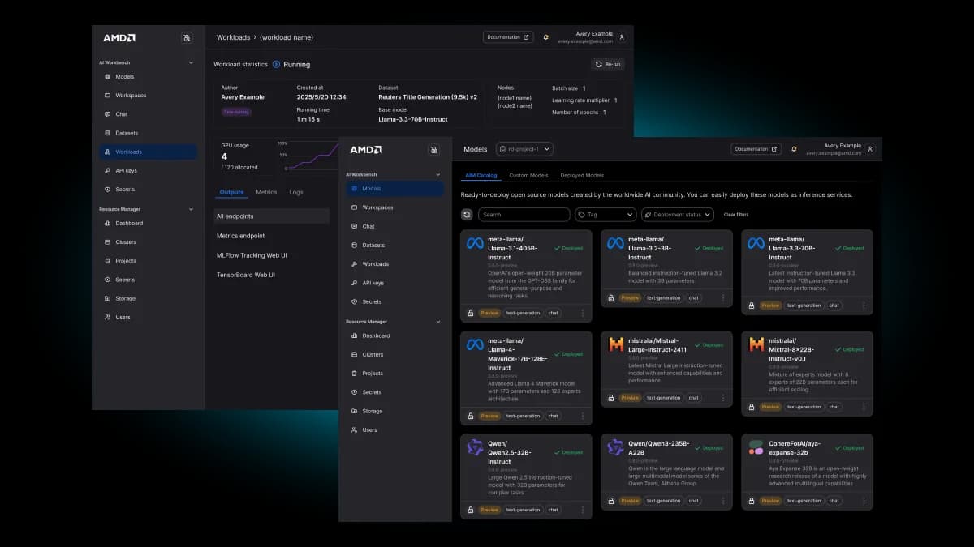Click the Cohere logo on the aya-expanse-32b card
This screenshot has width=974, height=547.
(x=756, y=447)
